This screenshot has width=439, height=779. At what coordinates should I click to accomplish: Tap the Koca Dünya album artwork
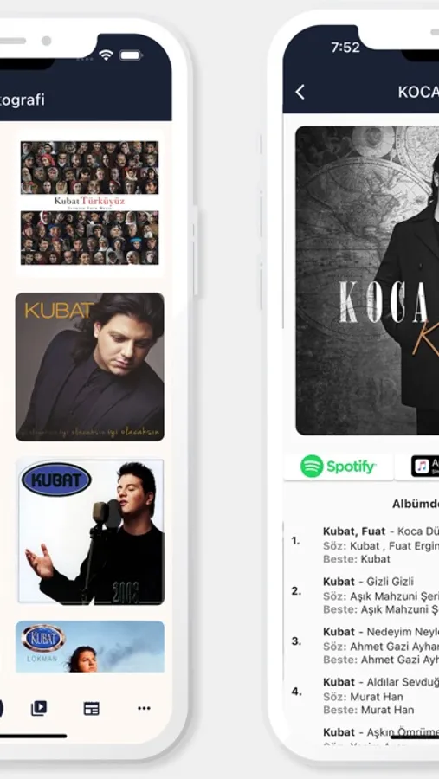pyautogui.click(x=367, y=280)
